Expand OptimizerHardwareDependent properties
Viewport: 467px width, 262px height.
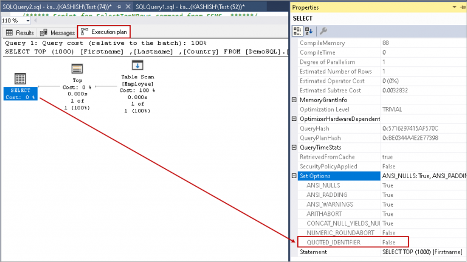pyautogui.click(x=294, y=119)
